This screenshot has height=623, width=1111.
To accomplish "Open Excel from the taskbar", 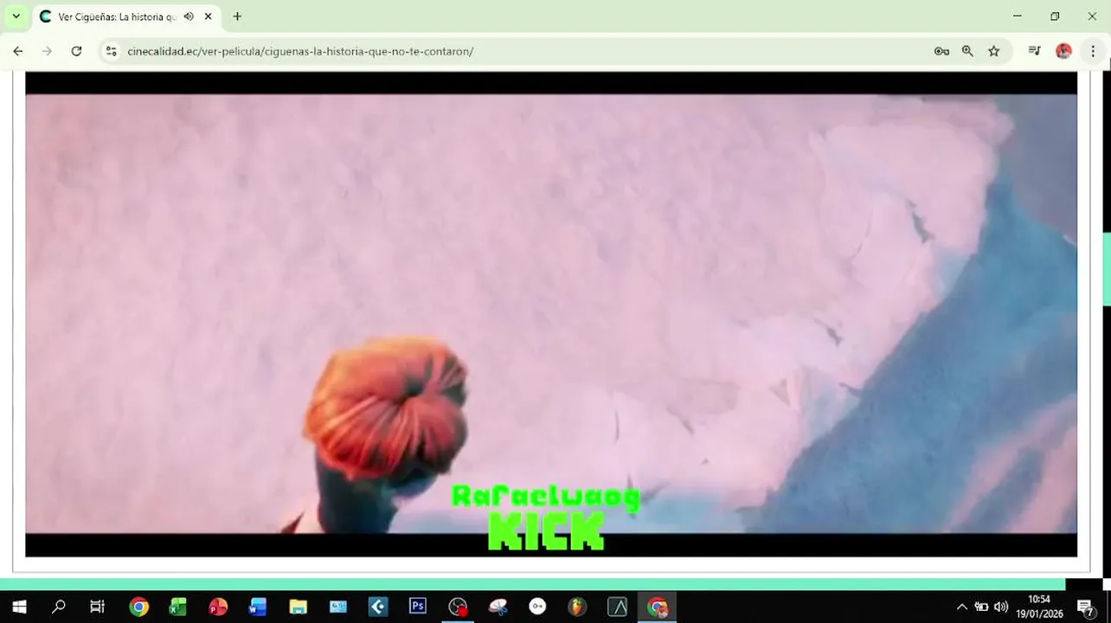I will pos(178,607).
